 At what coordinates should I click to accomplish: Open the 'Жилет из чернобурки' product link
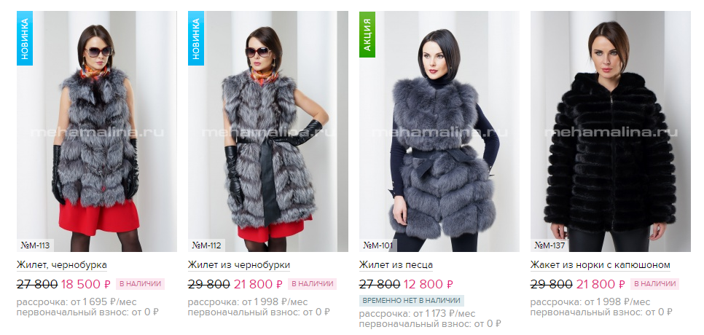(239, 265)
